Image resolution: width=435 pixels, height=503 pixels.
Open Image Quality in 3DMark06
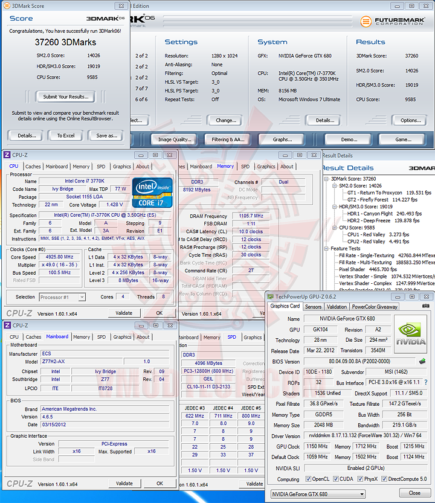175,139
